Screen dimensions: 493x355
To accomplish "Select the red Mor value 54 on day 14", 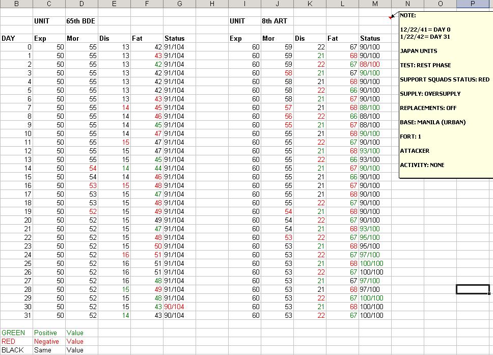I will point(81,168).
